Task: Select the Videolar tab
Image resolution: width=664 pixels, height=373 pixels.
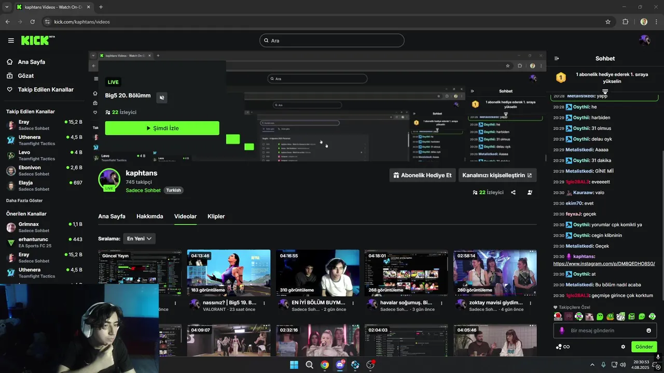Action: [185, 216]
